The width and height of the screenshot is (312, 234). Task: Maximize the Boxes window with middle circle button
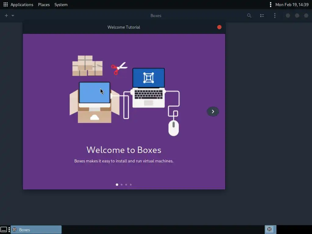[x=297, y=16]
